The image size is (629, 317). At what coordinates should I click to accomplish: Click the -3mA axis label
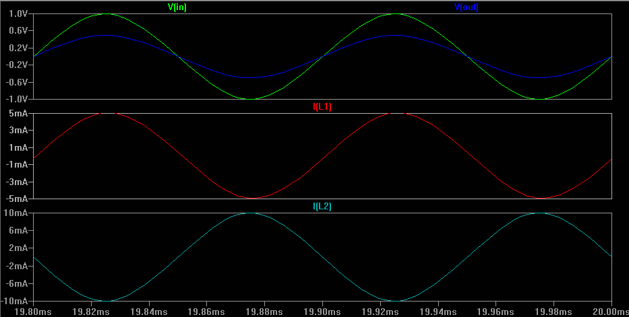[16, 182]
